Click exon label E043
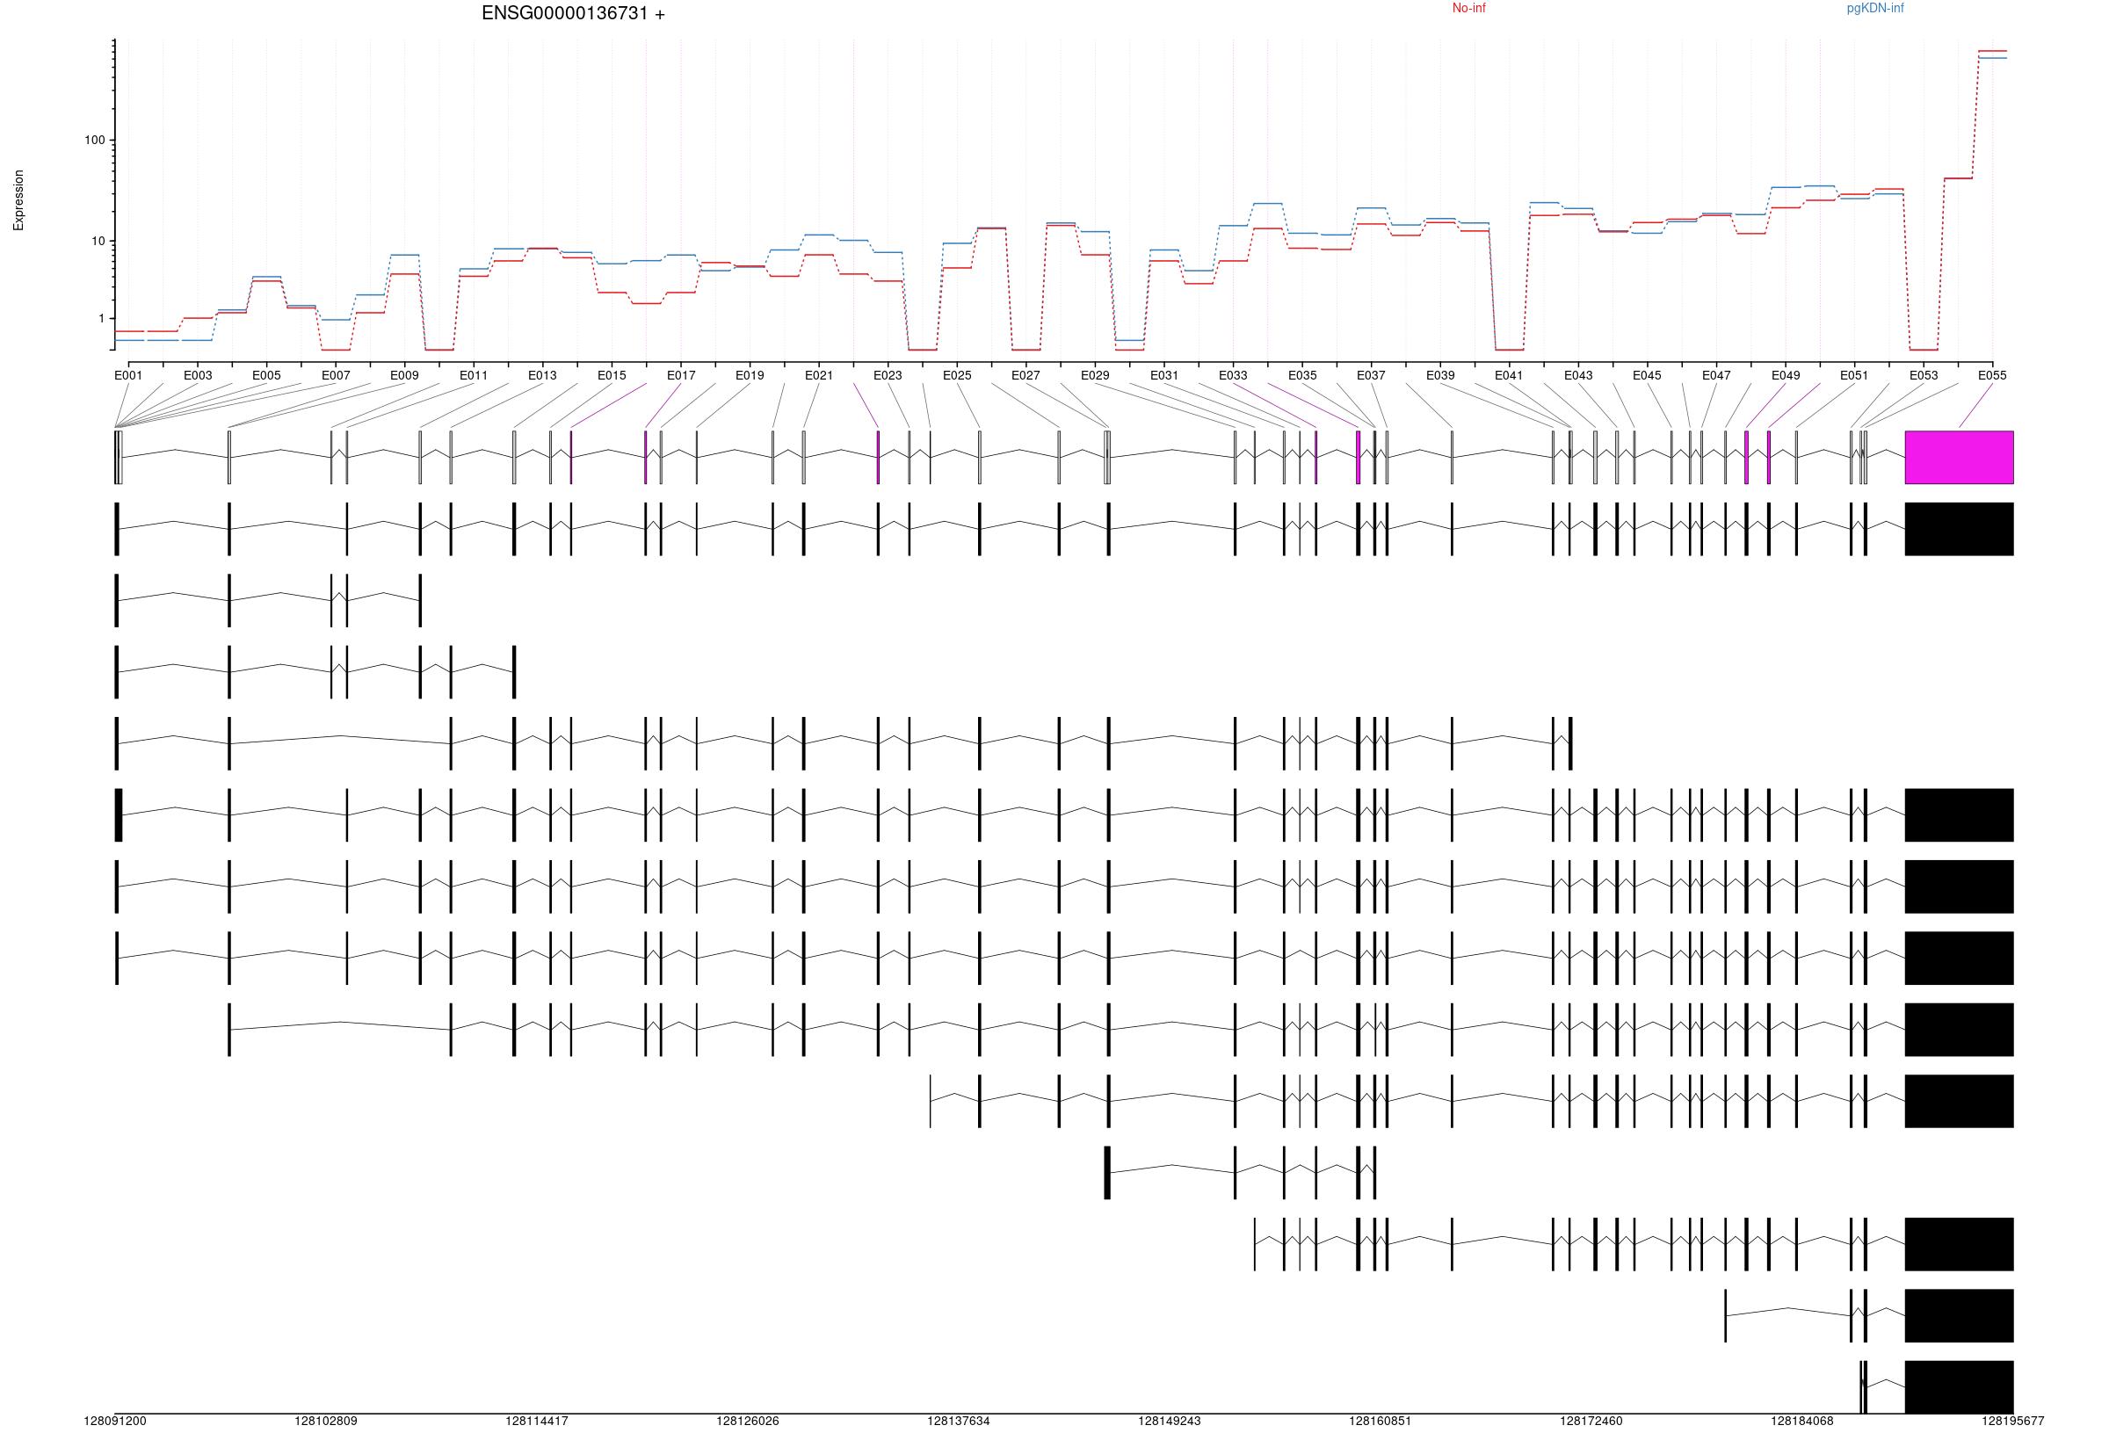This screenshot has height=1440, width=2109. [x=1578, y=375]
